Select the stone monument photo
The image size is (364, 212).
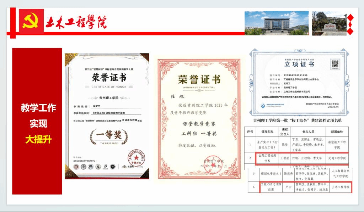coord(329,23)
